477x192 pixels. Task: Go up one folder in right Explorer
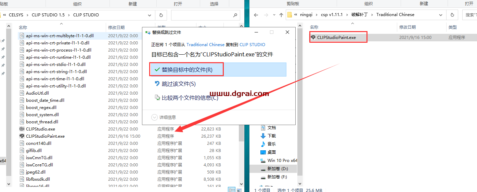281,15
